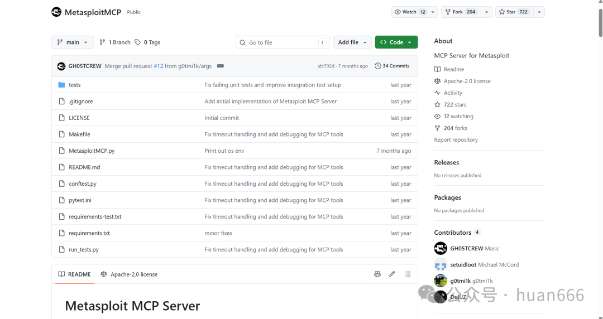Click the Makefile file icon
The height and width of the screenshot is (319, 603).
(61, 134)
